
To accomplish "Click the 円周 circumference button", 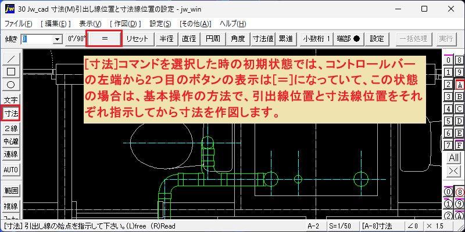I will [x=212, y=39].
